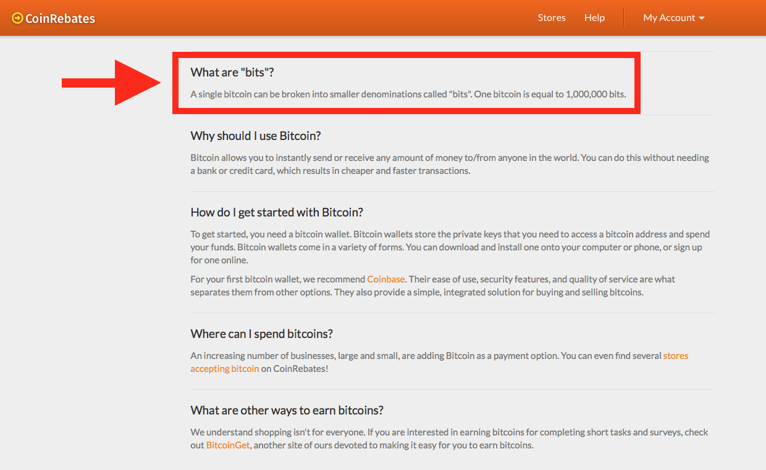
Task: Click the CoinRebates brand name text
Action: click(60, 19)
